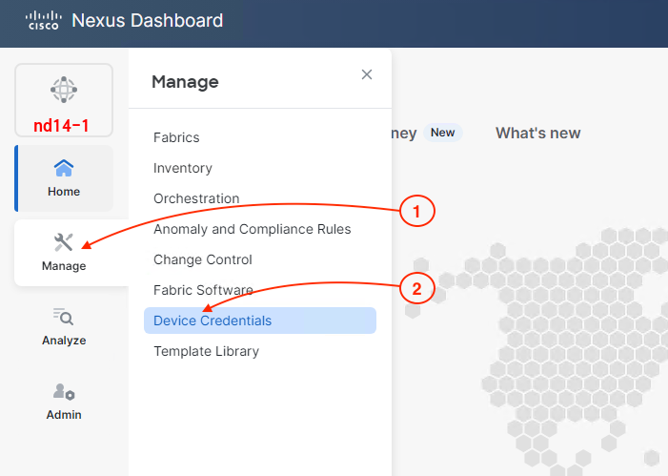The height and width of the screenshot is (476, 668).
Task: Close the Manage panel with X
Action: (367, 74)
